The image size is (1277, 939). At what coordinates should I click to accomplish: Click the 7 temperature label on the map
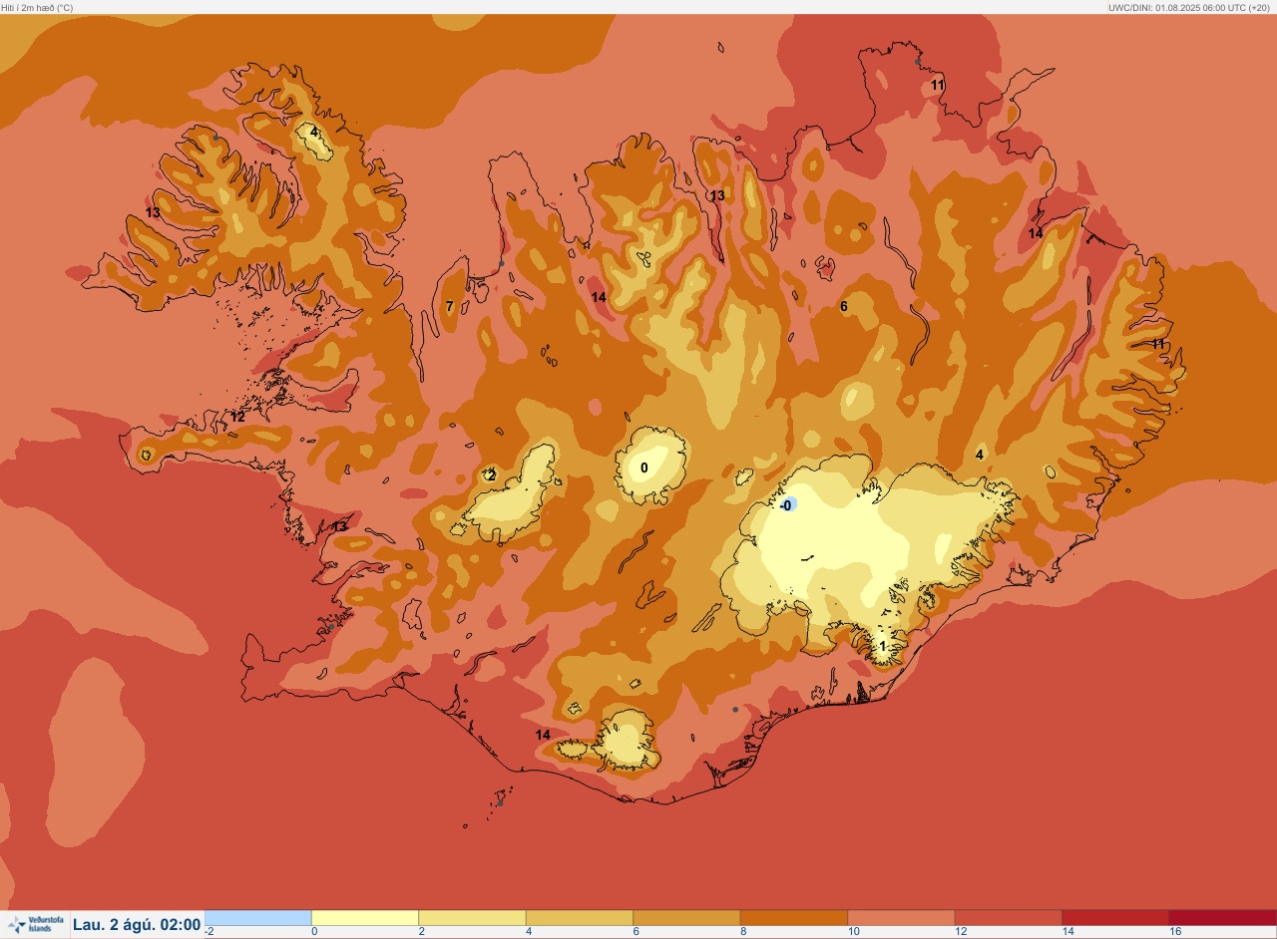(450, 306)
